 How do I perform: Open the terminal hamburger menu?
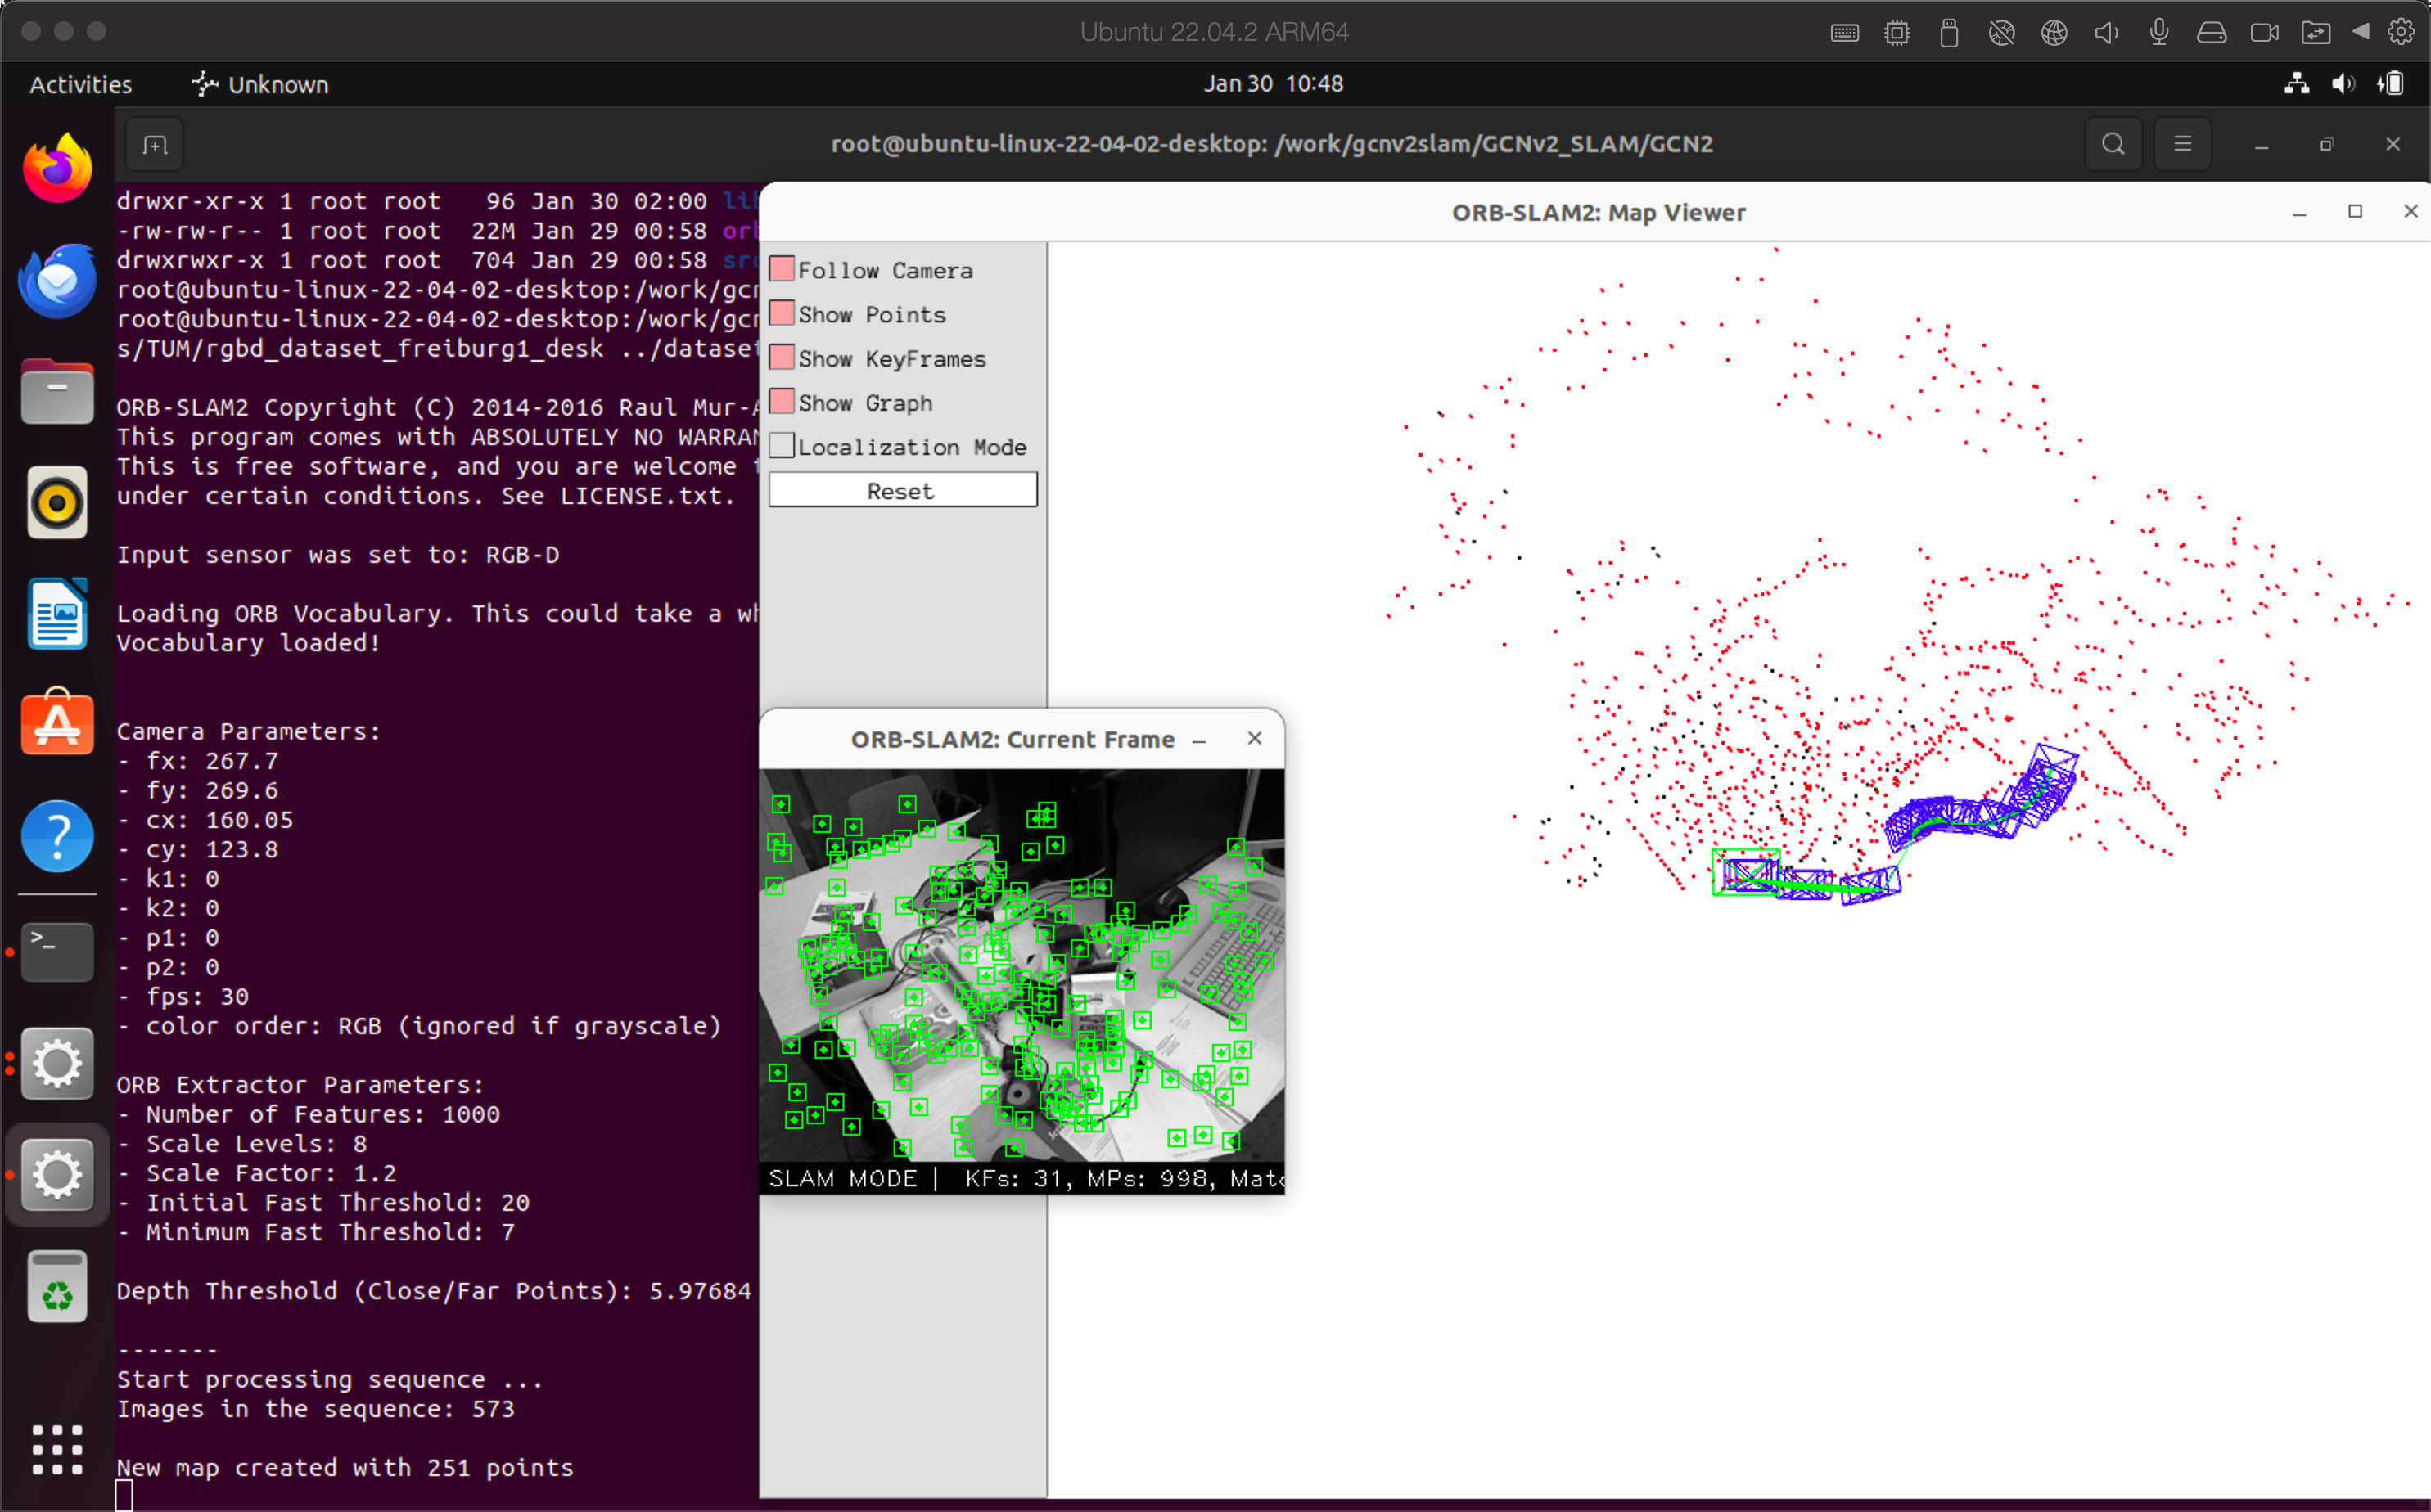2182,144
